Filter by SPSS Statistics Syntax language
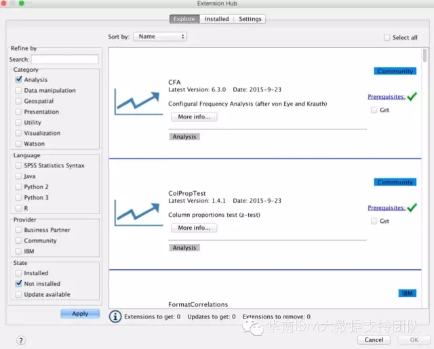434x349 pixels. (18, 165)
